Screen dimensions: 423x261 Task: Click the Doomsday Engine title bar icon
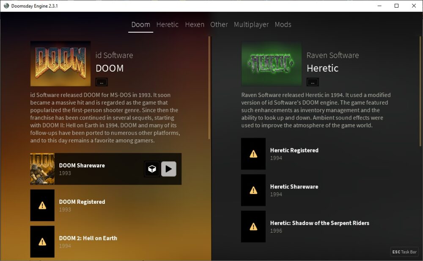[6, 6]
